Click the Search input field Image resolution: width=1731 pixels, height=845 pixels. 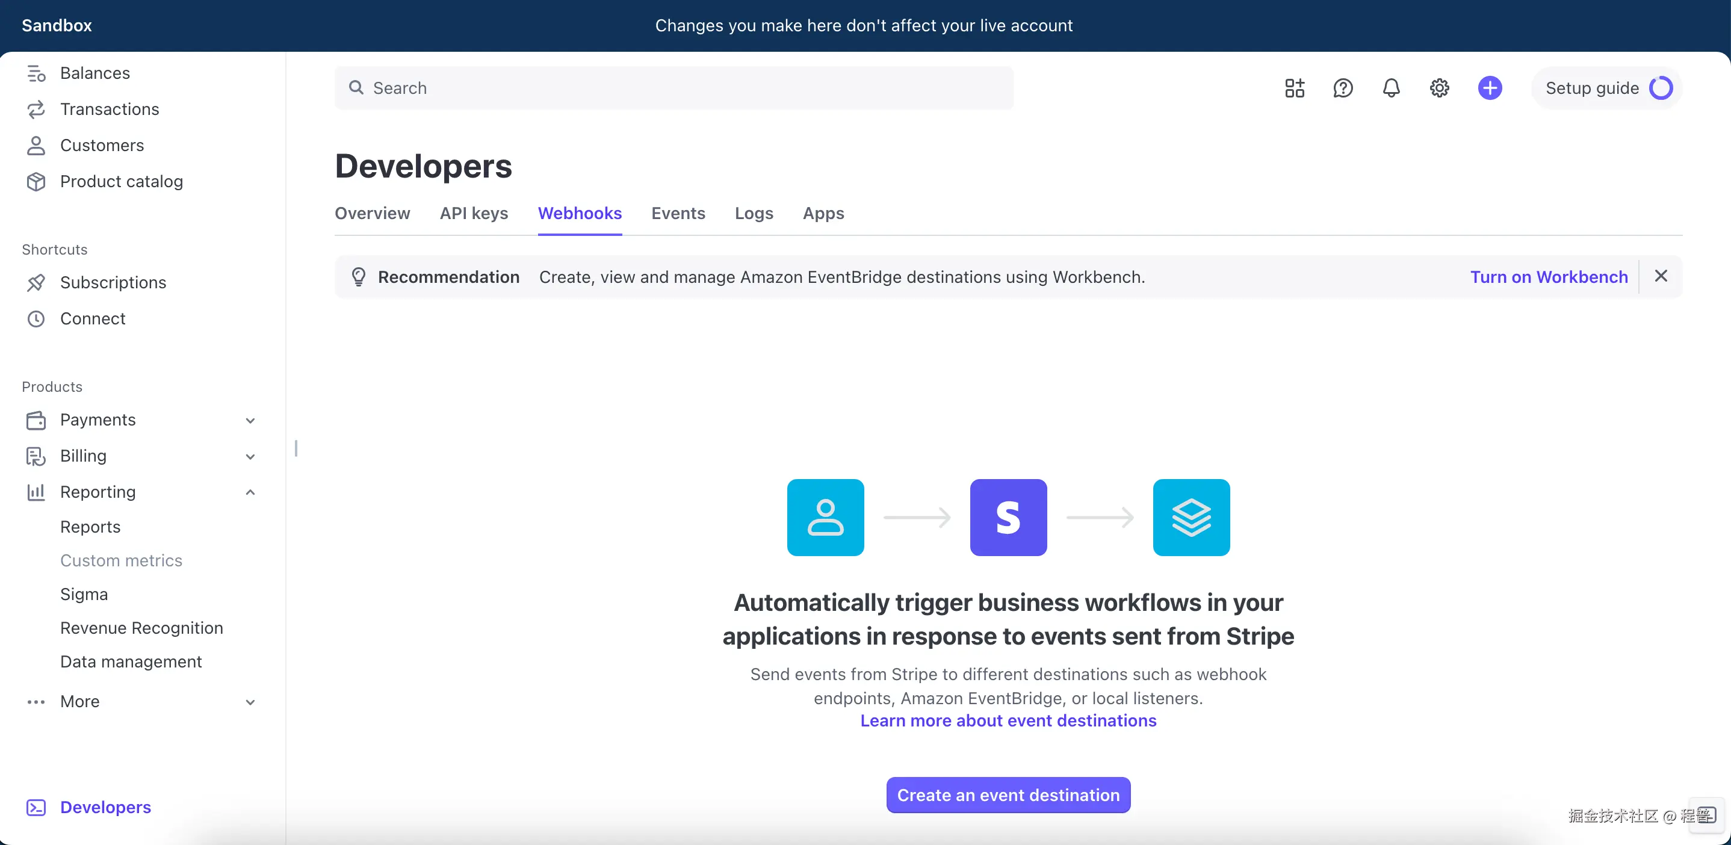(x=674, y=88)
